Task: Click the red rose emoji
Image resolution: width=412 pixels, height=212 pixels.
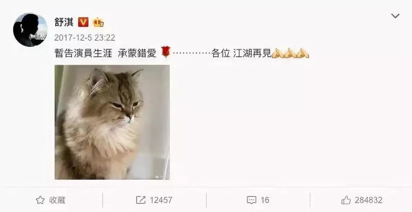Action: coord(166,52)
